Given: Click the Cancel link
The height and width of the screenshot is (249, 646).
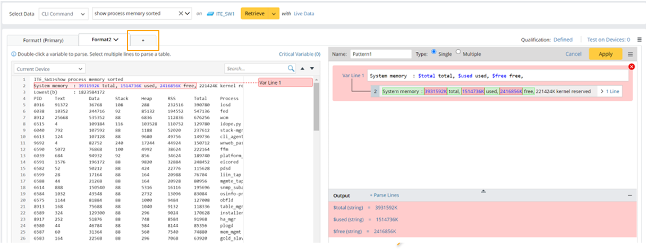Looking at the screenshot, I should [x=573, y=54].
